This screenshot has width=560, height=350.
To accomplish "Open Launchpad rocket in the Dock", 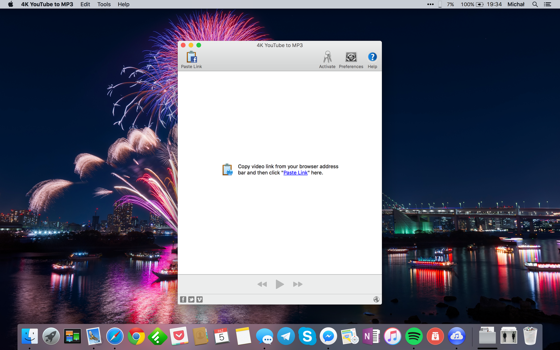I will pos(51,336).
